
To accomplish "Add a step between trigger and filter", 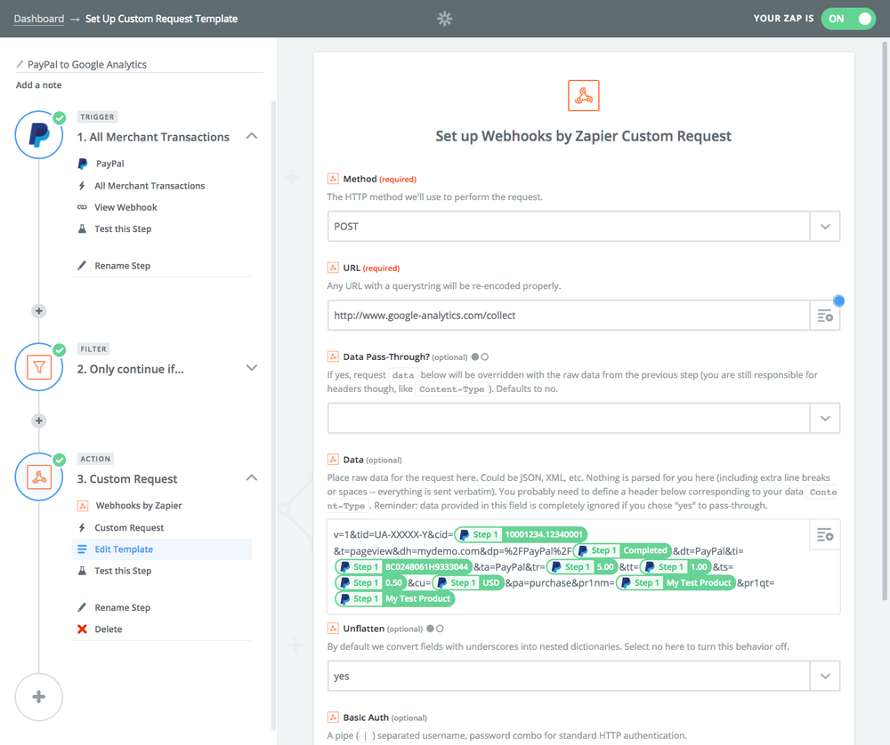I will [38, 310].
